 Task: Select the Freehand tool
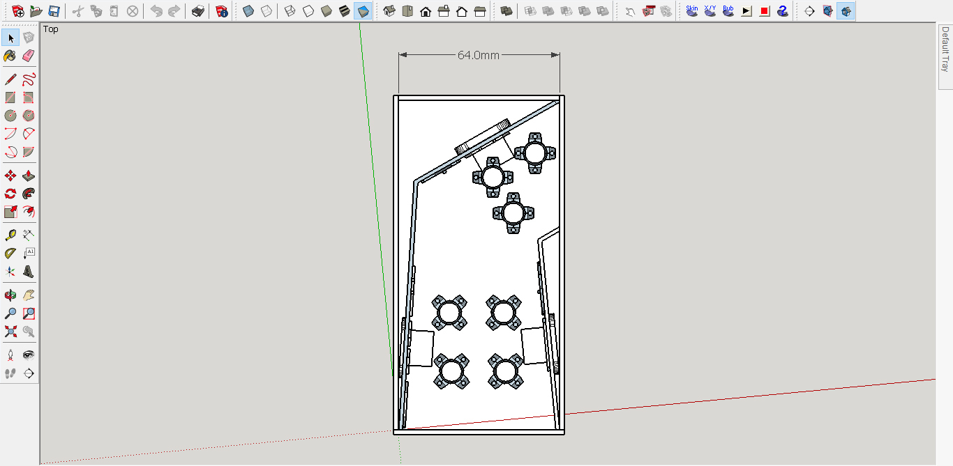[29, 79]
